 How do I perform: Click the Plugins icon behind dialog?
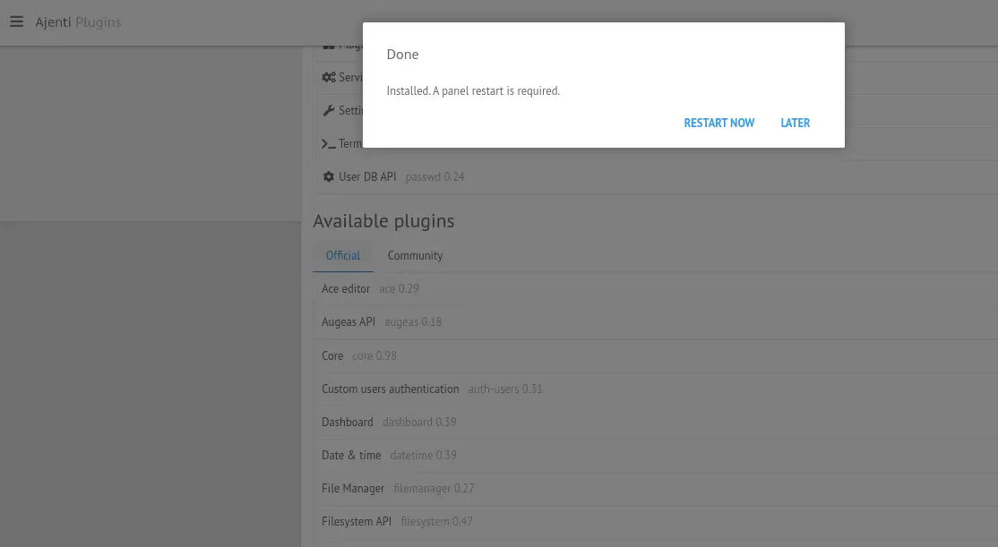click(x=329, y=45)
